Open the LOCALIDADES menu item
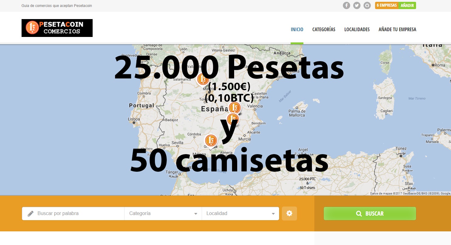Image resolution: width=451 pixels, height=245 pixels. pos(357,29)
